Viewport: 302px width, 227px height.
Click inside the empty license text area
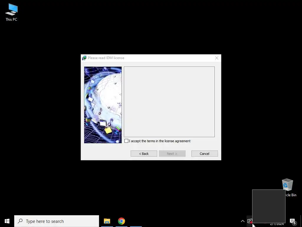point(169,102)
